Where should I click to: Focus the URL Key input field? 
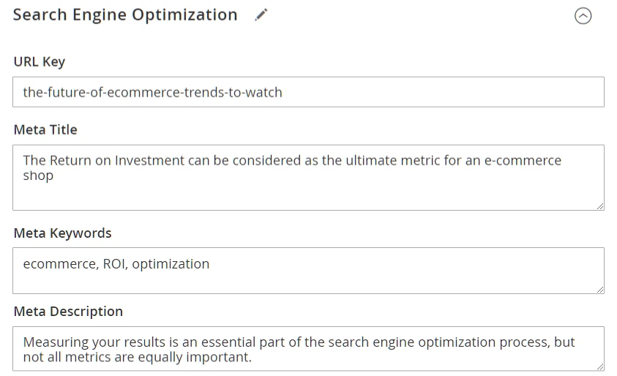coord(308,92)
